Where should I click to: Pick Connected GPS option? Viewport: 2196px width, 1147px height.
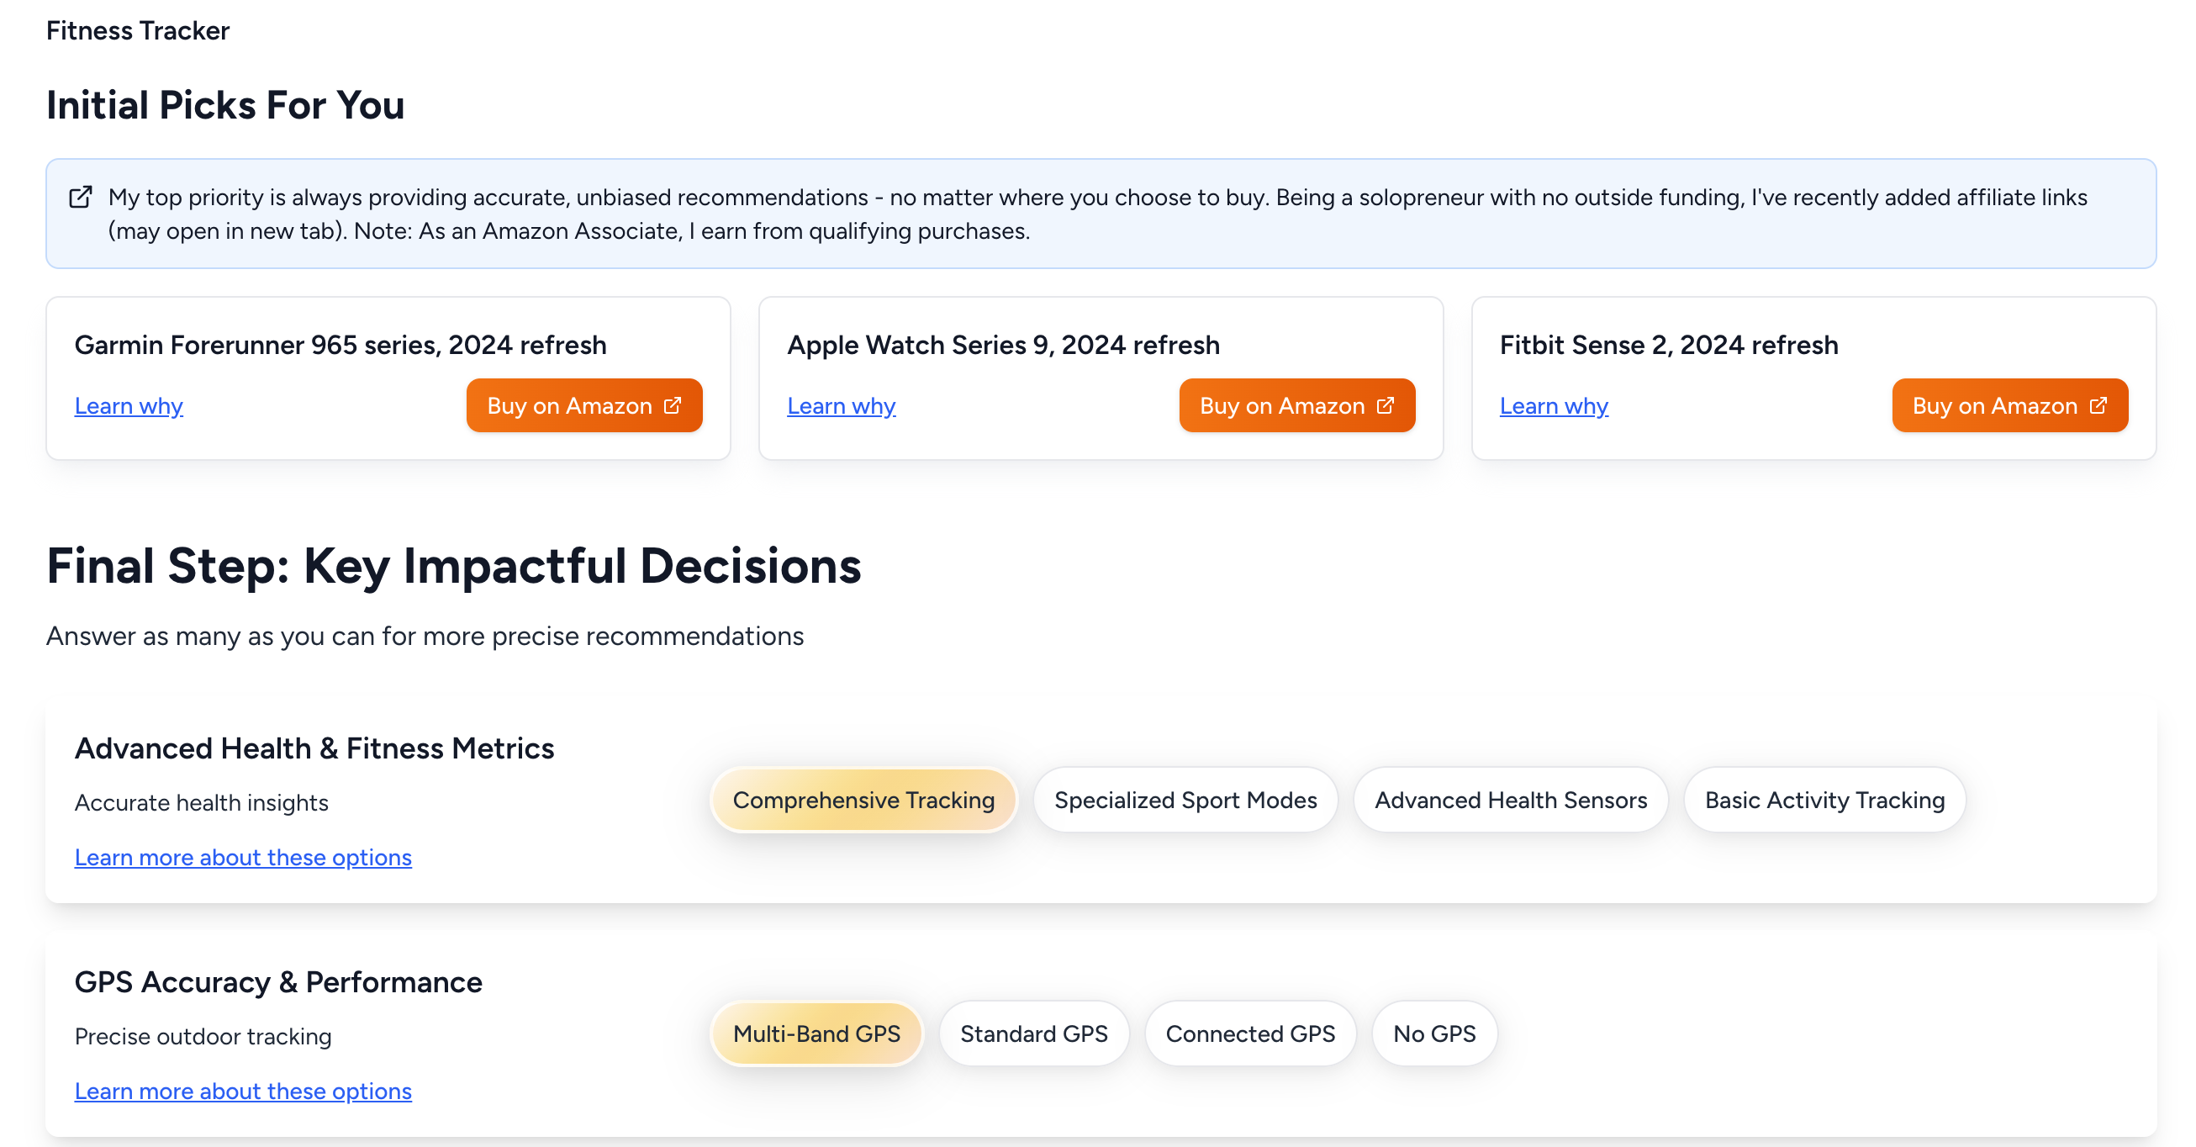(1249, 1033)
